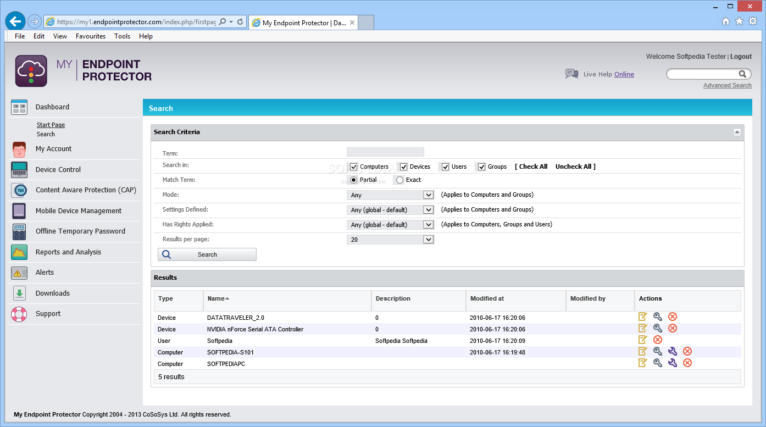Screen dimensions: 766x427
Task: Edit the Softpedia user entry
Action: pos(642,340)
